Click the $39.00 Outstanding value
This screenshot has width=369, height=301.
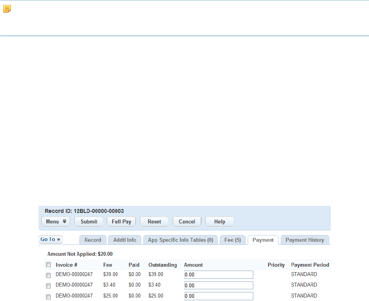[156, 274]
